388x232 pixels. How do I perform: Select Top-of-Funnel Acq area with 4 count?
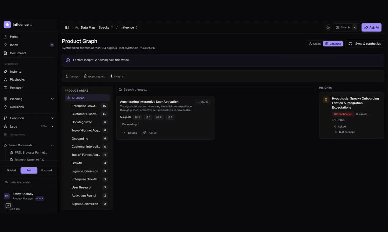pos(87,155)
